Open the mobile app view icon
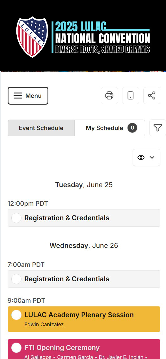Image resolution: width=166 pixels, height=359 pixels. coord(131,96)
